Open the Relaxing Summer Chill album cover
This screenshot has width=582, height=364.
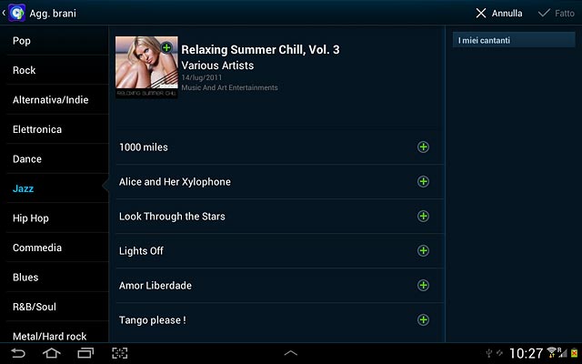[x=146, y=67]
